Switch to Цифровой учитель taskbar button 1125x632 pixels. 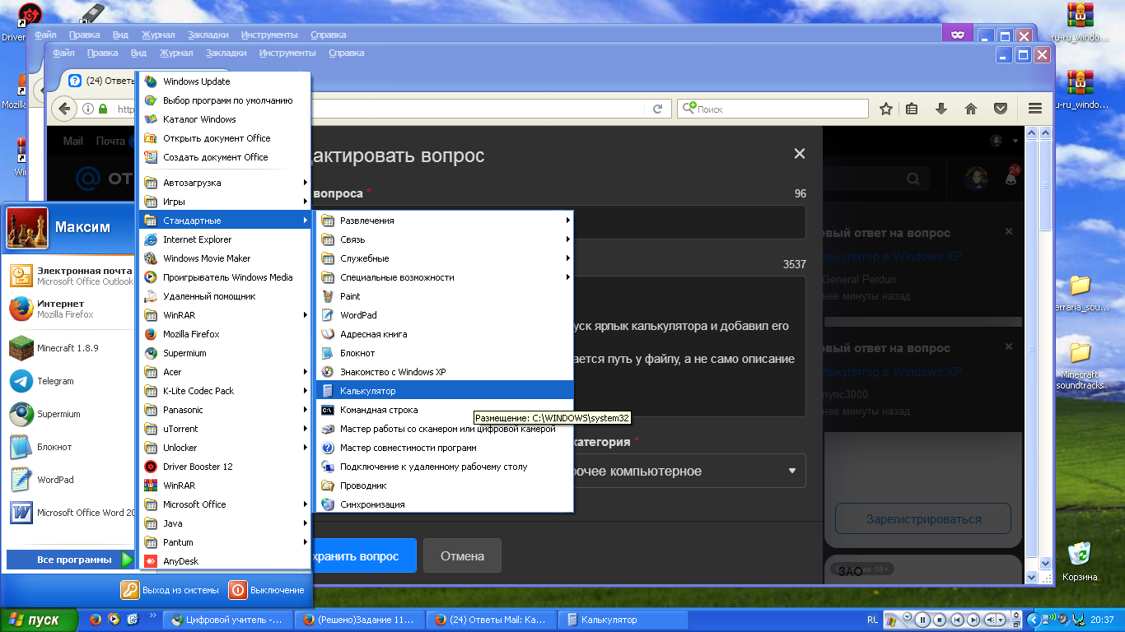pos(226,620)
